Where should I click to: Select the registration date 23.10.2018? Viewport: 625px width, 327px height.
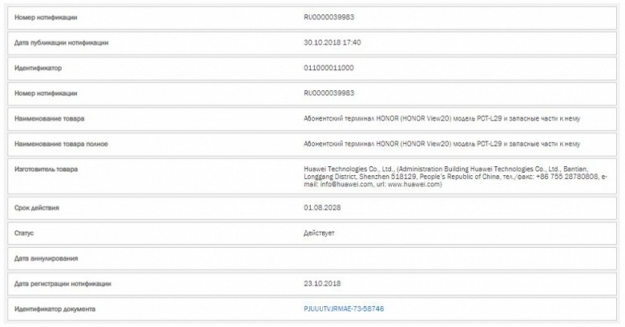(x=322, y=283)
